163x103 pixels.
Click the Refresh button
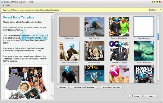[63, 87]
